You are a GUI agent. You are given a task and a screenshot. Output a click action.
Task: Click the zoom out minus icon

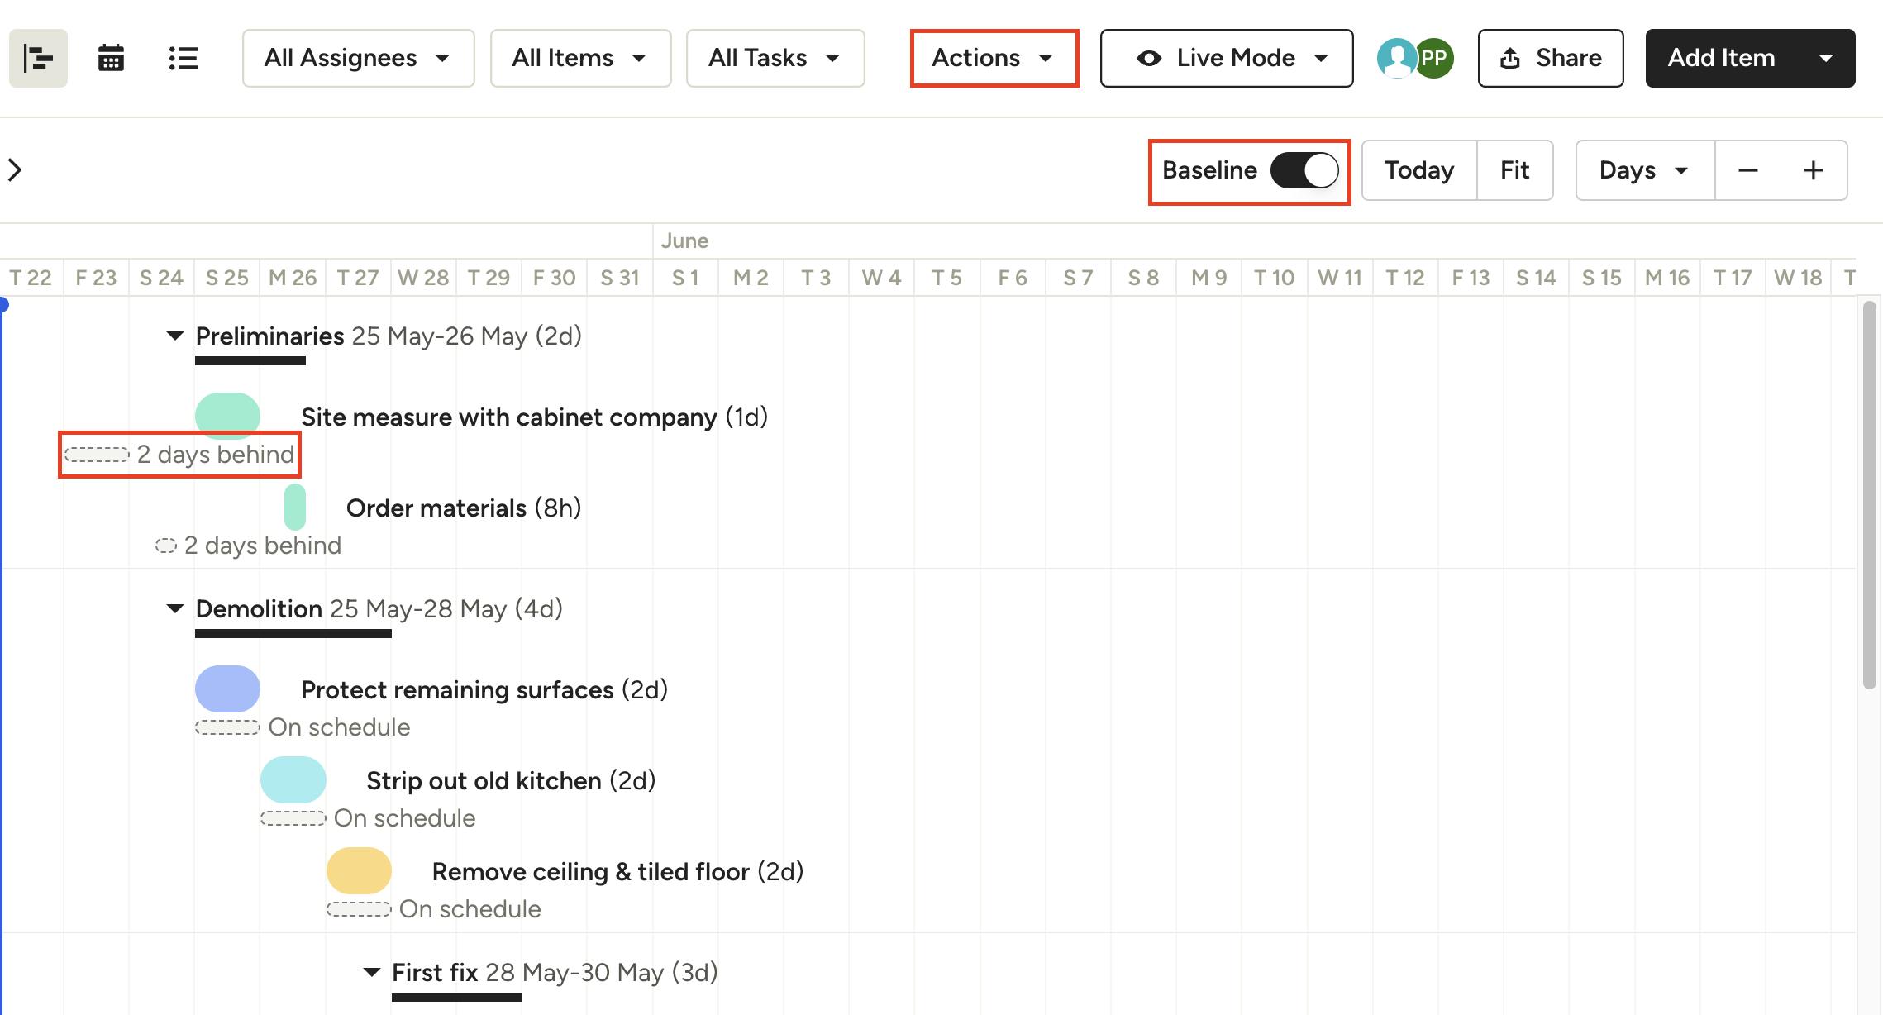pyautogui.click(x=1747, y=170)
